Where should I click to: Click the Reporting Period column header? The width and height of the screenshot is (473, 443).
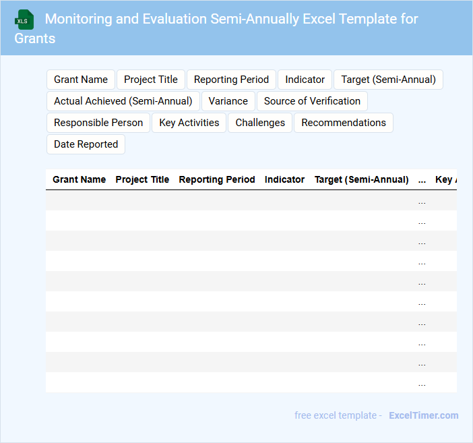coord(217,180)
